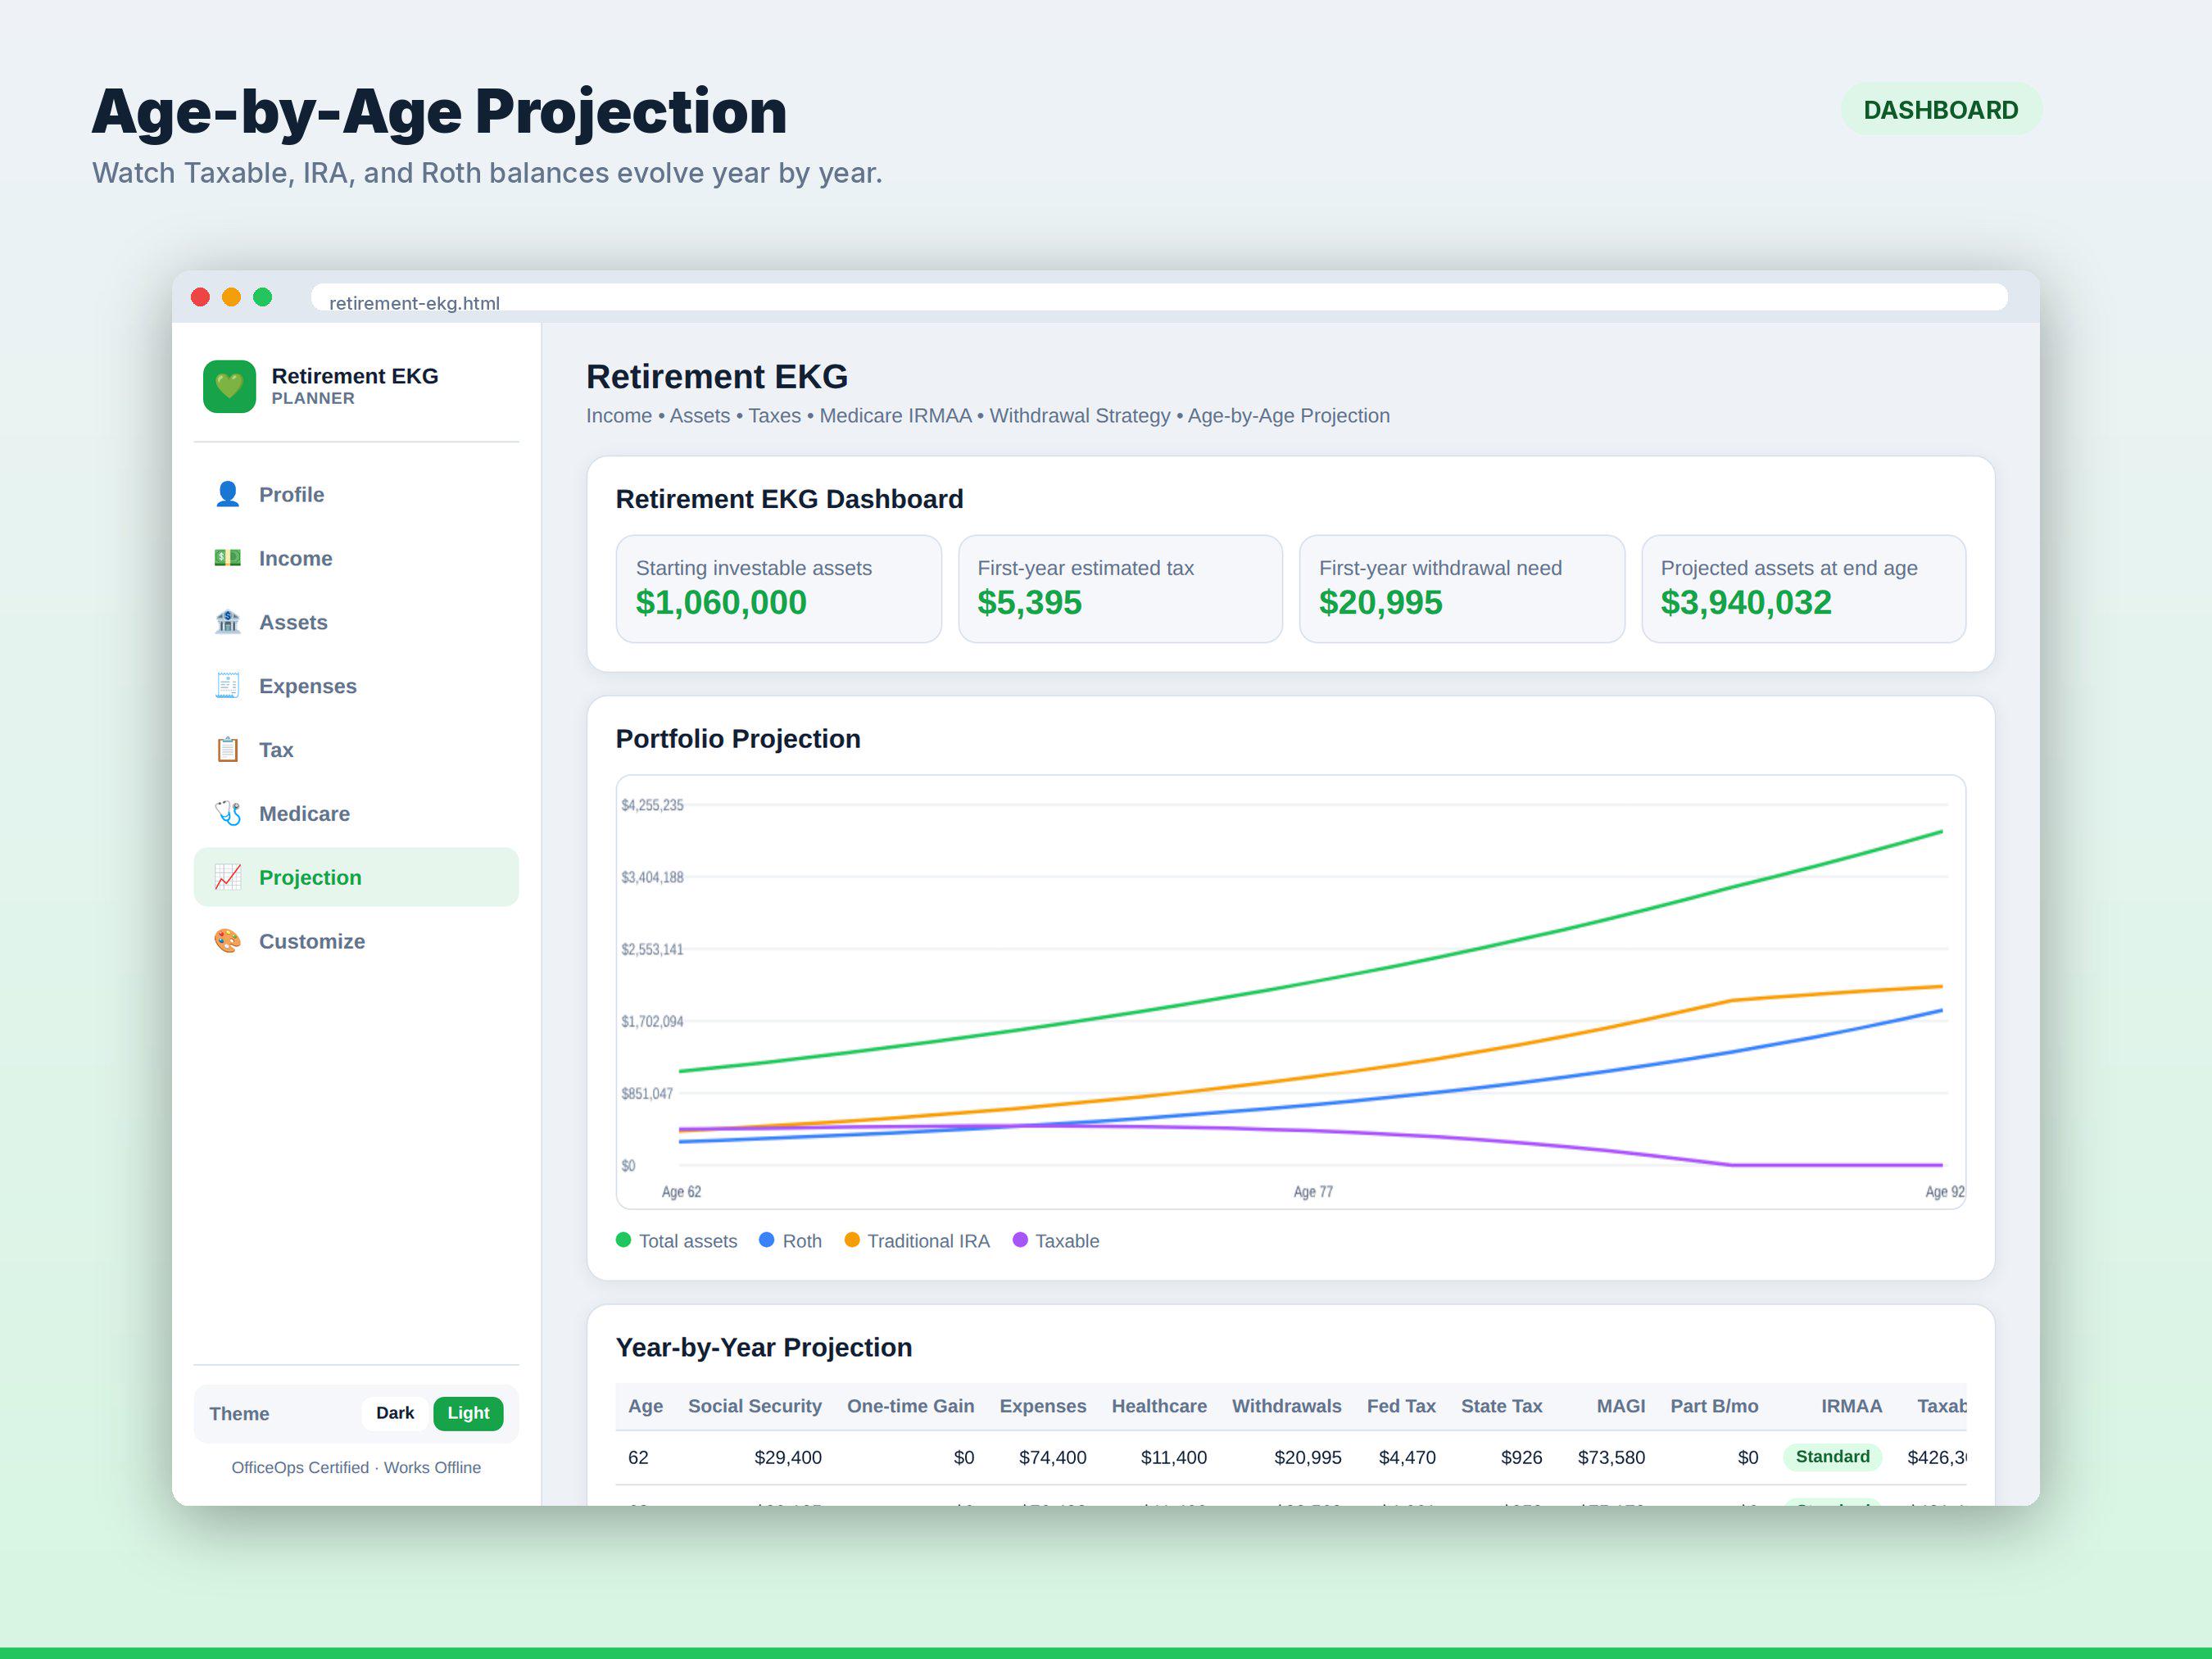
Task: Click the Standard IRMAA badge for age 62
Action: 1832,1457
